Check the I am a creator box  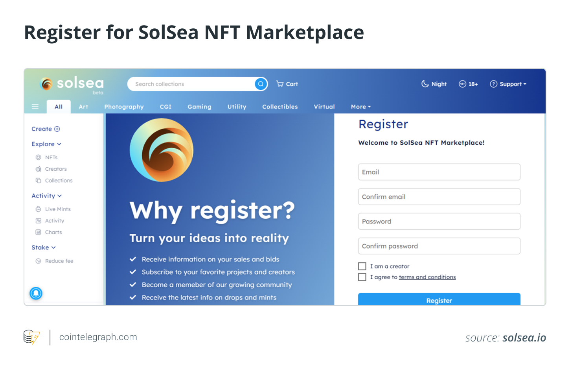click(362, 266)
